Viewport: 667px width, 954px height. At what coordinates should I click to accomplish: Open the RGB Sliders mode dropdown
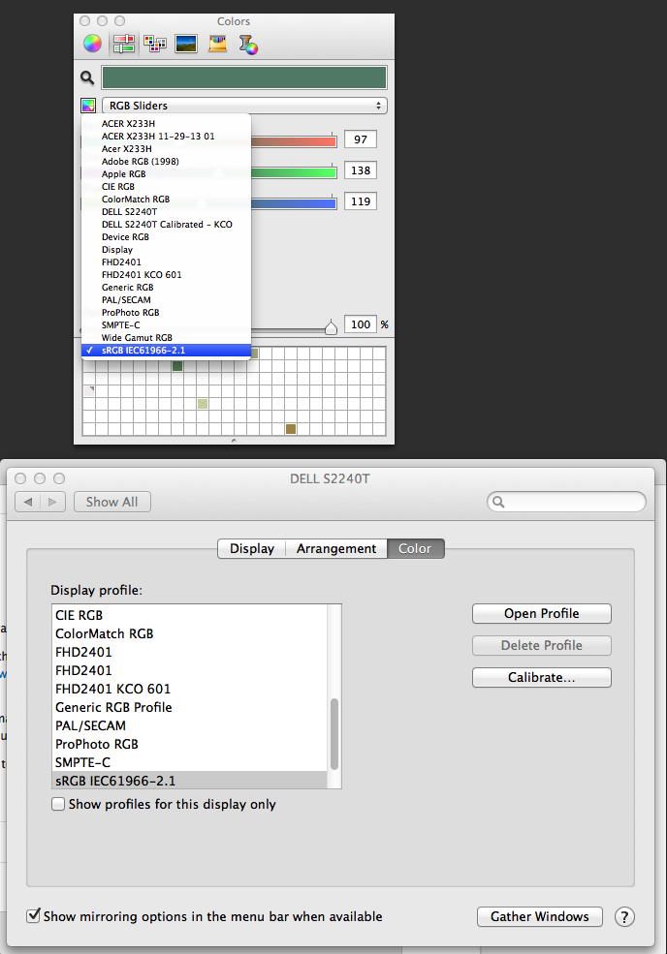tap(244, 106)
